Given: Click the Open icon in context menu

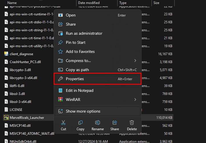Looking at the screenshot, I should 60,15.
